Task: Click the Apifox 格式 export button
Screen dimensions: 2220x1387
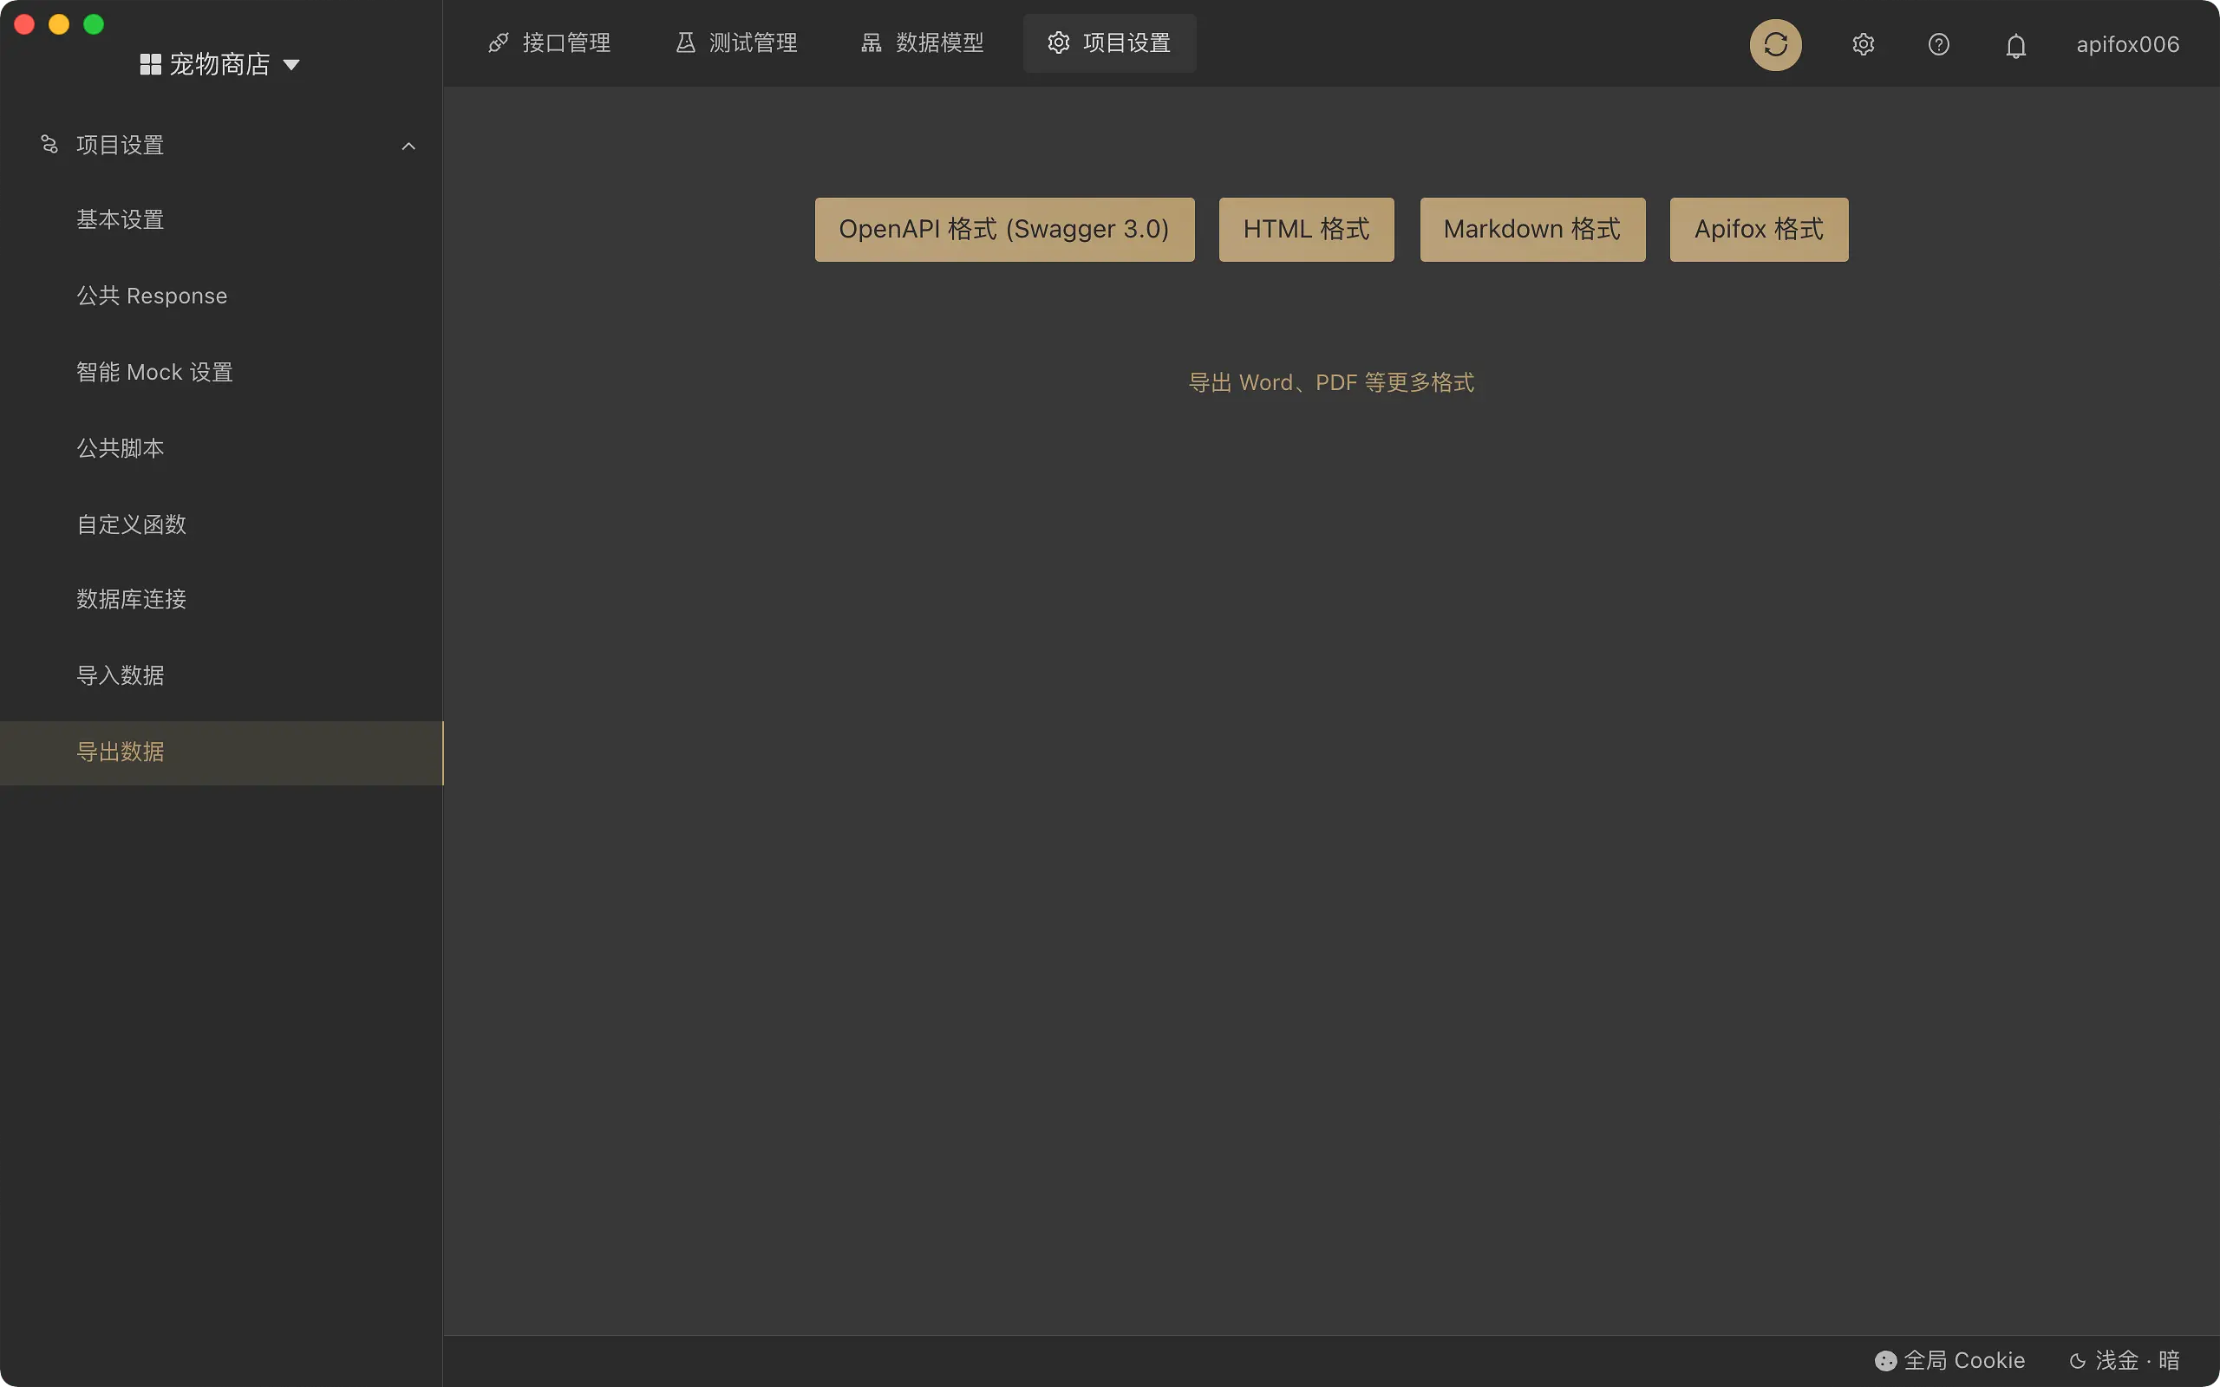Action: (1759, 230)
